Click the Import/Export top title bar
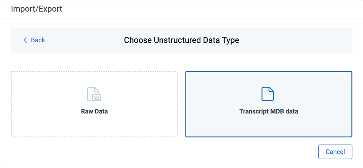This screenshot has height=168, width=363. tap(181, 9)
